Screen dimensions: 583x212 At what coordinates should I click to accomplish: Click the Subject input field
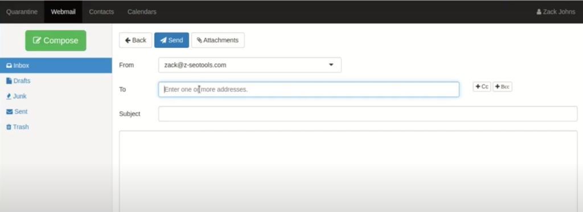tap(368, 114)
